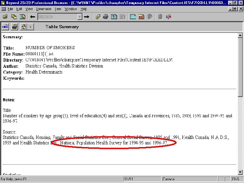Click status bar entry Canada
Viewport: 244px width, 183px height.
click(189, 179)
